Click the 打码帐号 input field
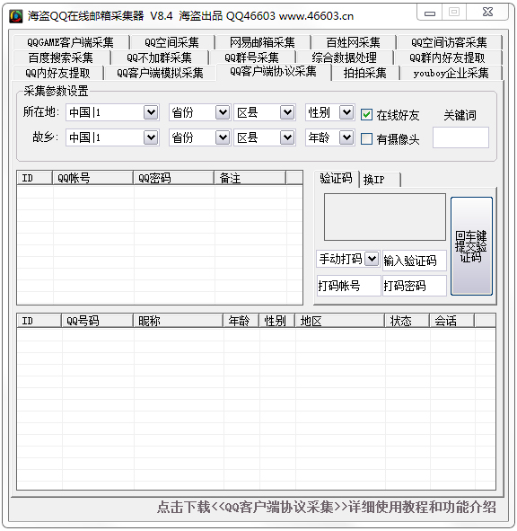The width and height of the screenshot is (517, 531). click(x=348, y=286)
